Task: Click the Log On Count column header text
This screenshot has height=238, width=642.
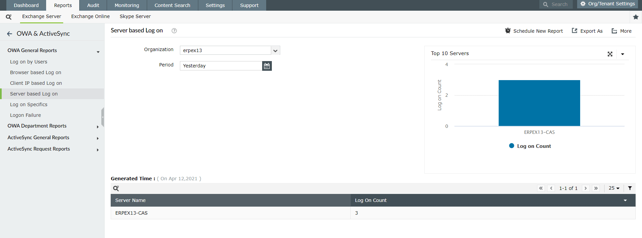Action: coord(370,200)
